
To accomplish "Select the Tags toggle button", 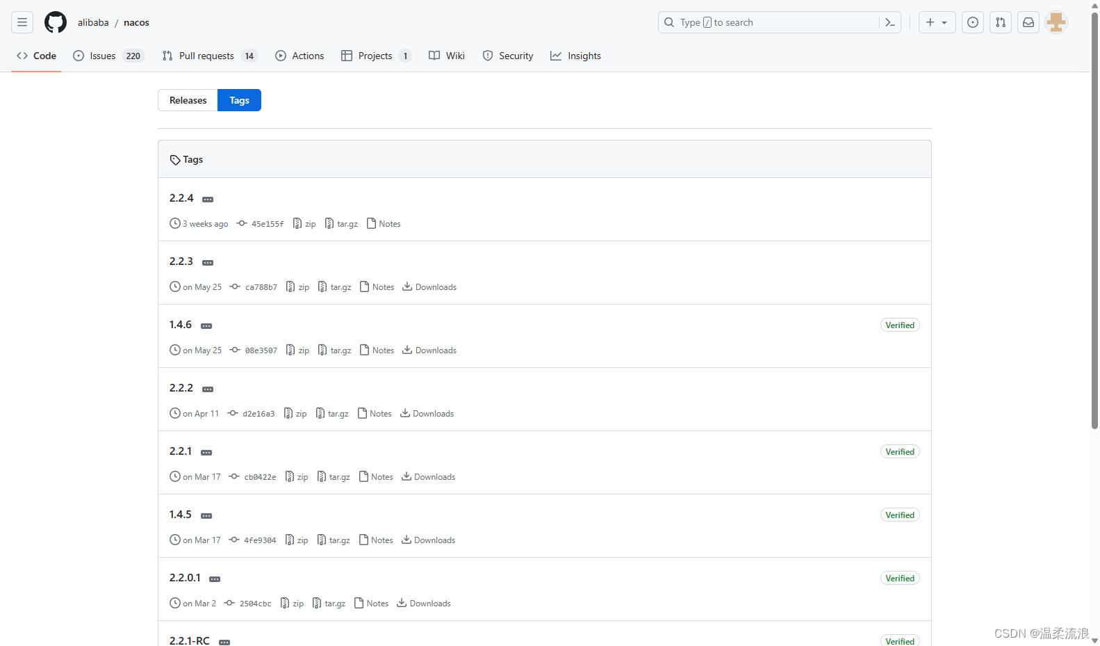I will click(x=239, y=100).
